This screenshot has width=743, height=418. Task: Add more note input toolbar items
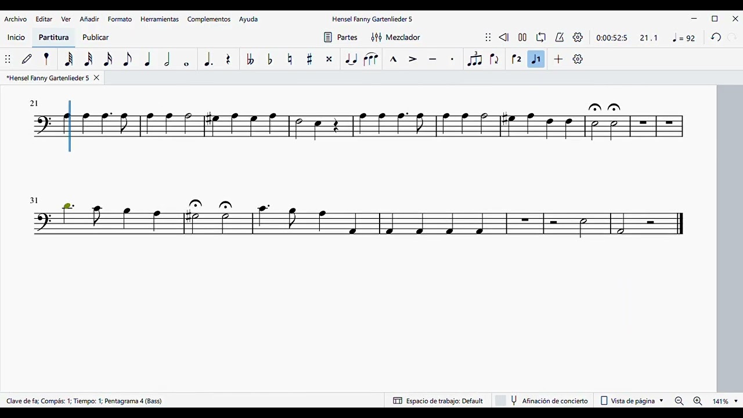pos(558,59)
